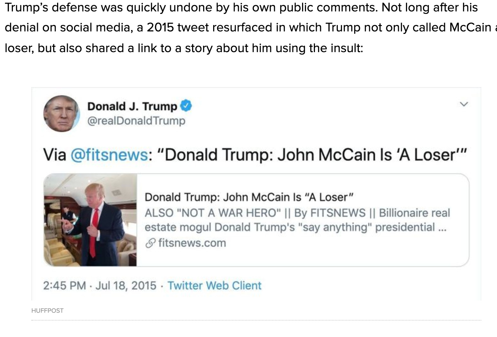Screen dimensions: 497x337
Task: Click the card line starting "ALSO NOT A WAR HERO"
Action: 297,213
